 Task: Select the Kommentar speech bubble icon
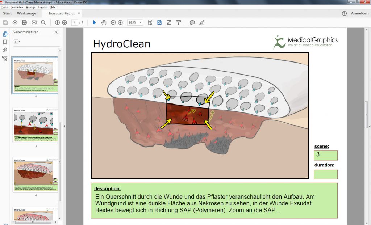tap(192, 22)
